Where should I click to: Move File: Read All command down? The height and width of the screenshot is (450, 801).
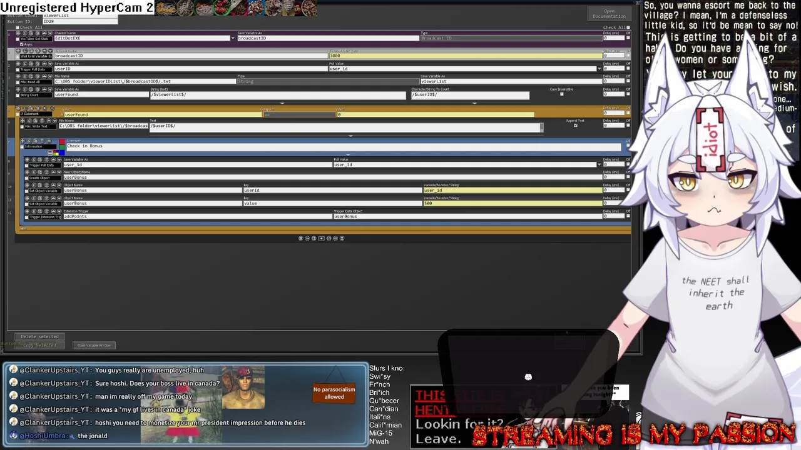click(50, 76)
